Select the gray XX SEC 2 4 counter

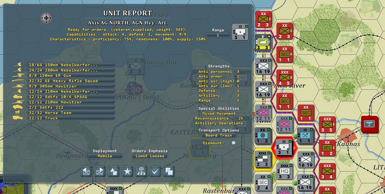point(263,183)
